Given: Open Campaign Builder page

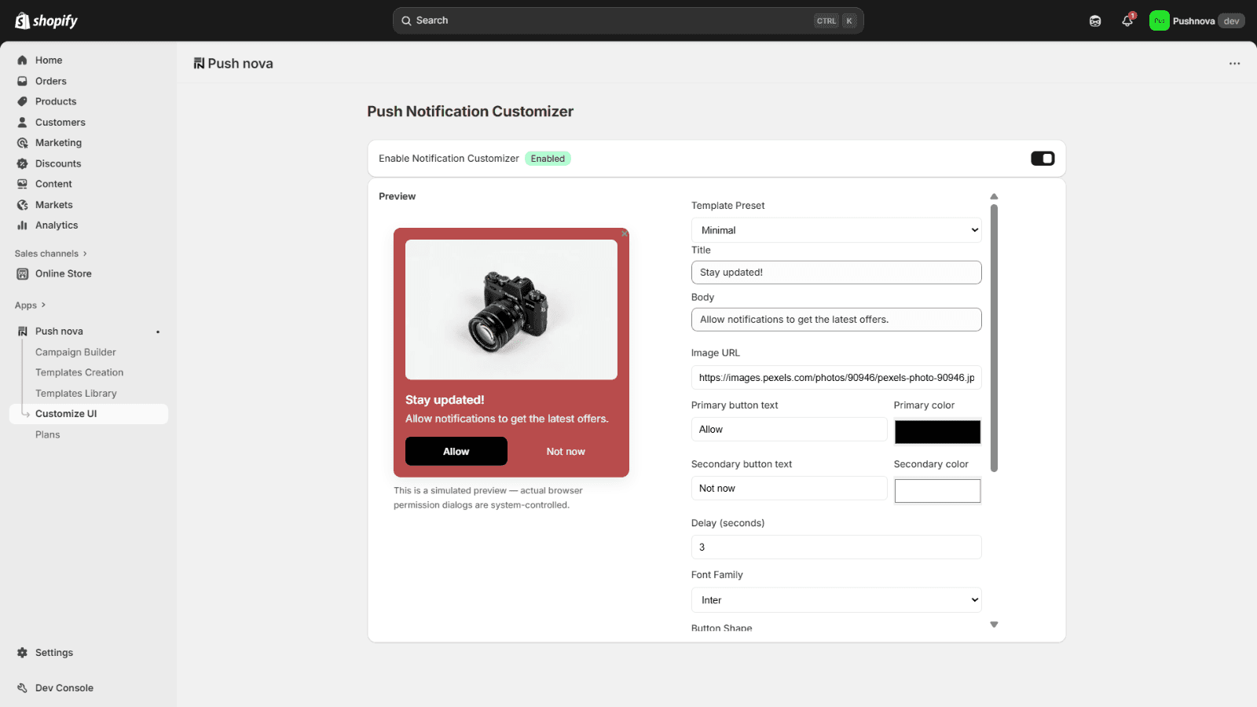Looking at the screenshot, I should tap(75, 352).
